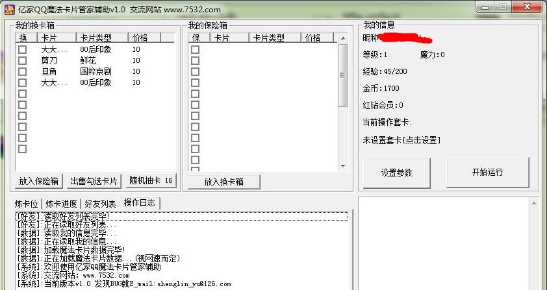The height and width of the screenshot is (290, 547).
Task: Click the 换 column header
Action: (x=26, y=38)
